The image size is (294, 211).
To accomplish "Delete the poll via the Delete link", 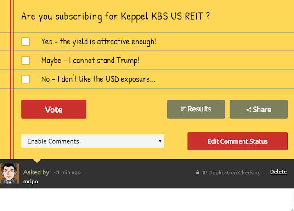I will (278, 172).
